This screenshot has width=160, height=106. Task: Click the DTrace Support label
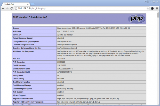(x=19, y=95)
